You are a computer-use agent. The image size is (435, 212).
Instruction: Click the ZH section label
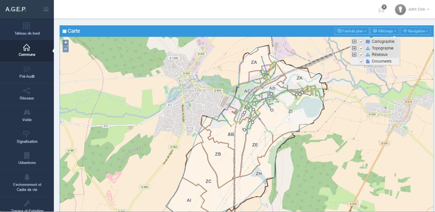[x=259, y=174]
